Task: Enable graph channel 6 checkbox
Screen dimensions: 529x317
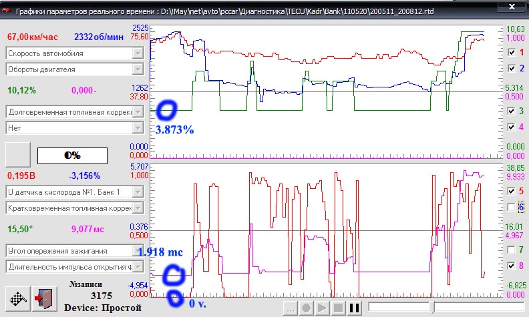Action: point(512,208)
